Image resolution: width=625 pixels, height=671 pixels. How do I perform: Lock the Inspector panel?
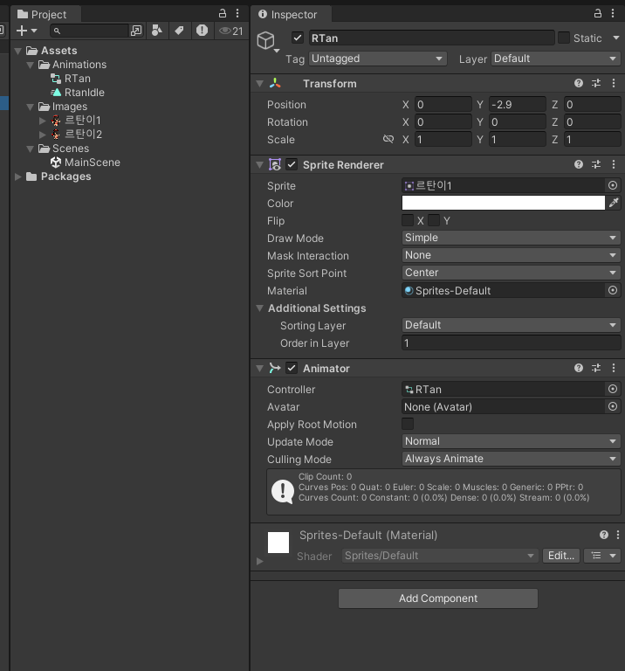(x=598, y=14)
